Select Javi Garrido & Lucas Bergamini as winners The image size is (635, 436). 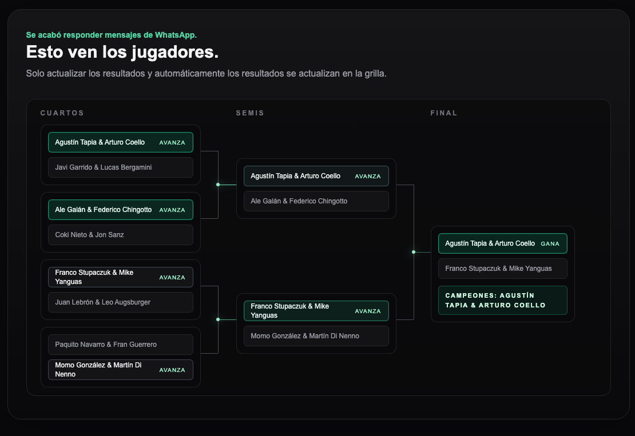point(120,167)
